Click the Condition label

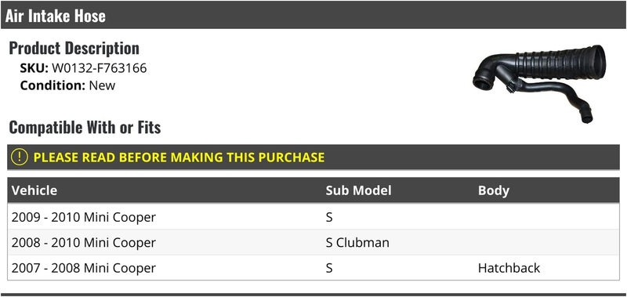click(x=53, y=85)
